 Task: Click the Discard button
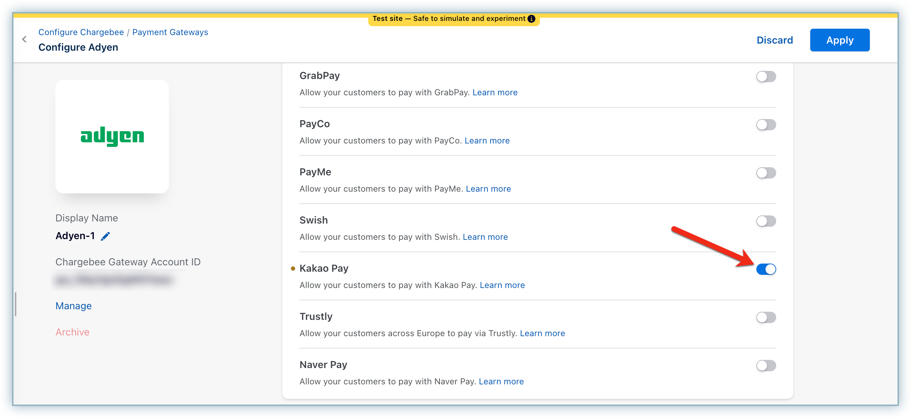[775, 40]
